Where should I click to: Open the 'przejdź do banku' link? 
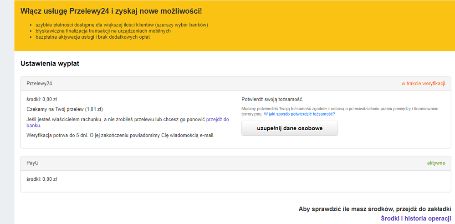coord(218,119)
